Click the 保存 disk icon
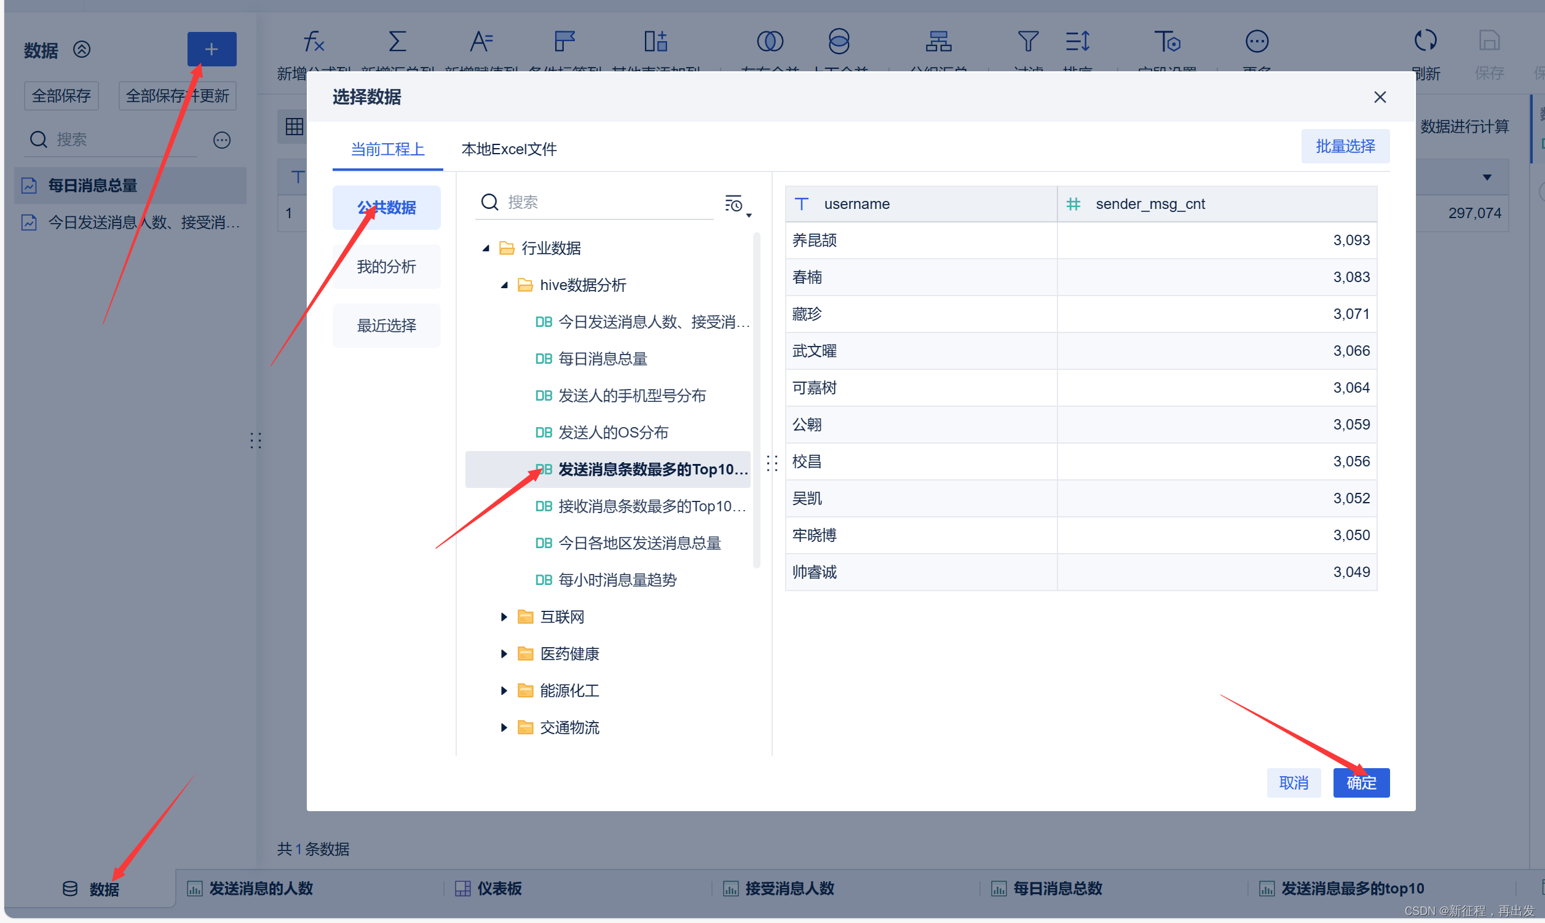Viewport: 1545px width, 923px height. click(1489, 41)
